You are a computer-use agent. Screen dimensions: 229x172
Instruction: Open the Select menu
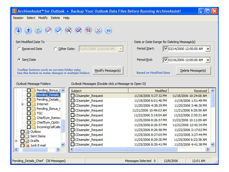[x=31, y=18]
